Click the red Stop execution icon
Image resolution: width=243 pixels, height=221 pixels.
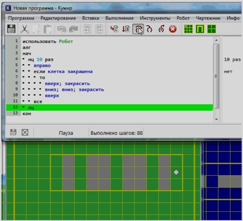click(x=173, y=29)
